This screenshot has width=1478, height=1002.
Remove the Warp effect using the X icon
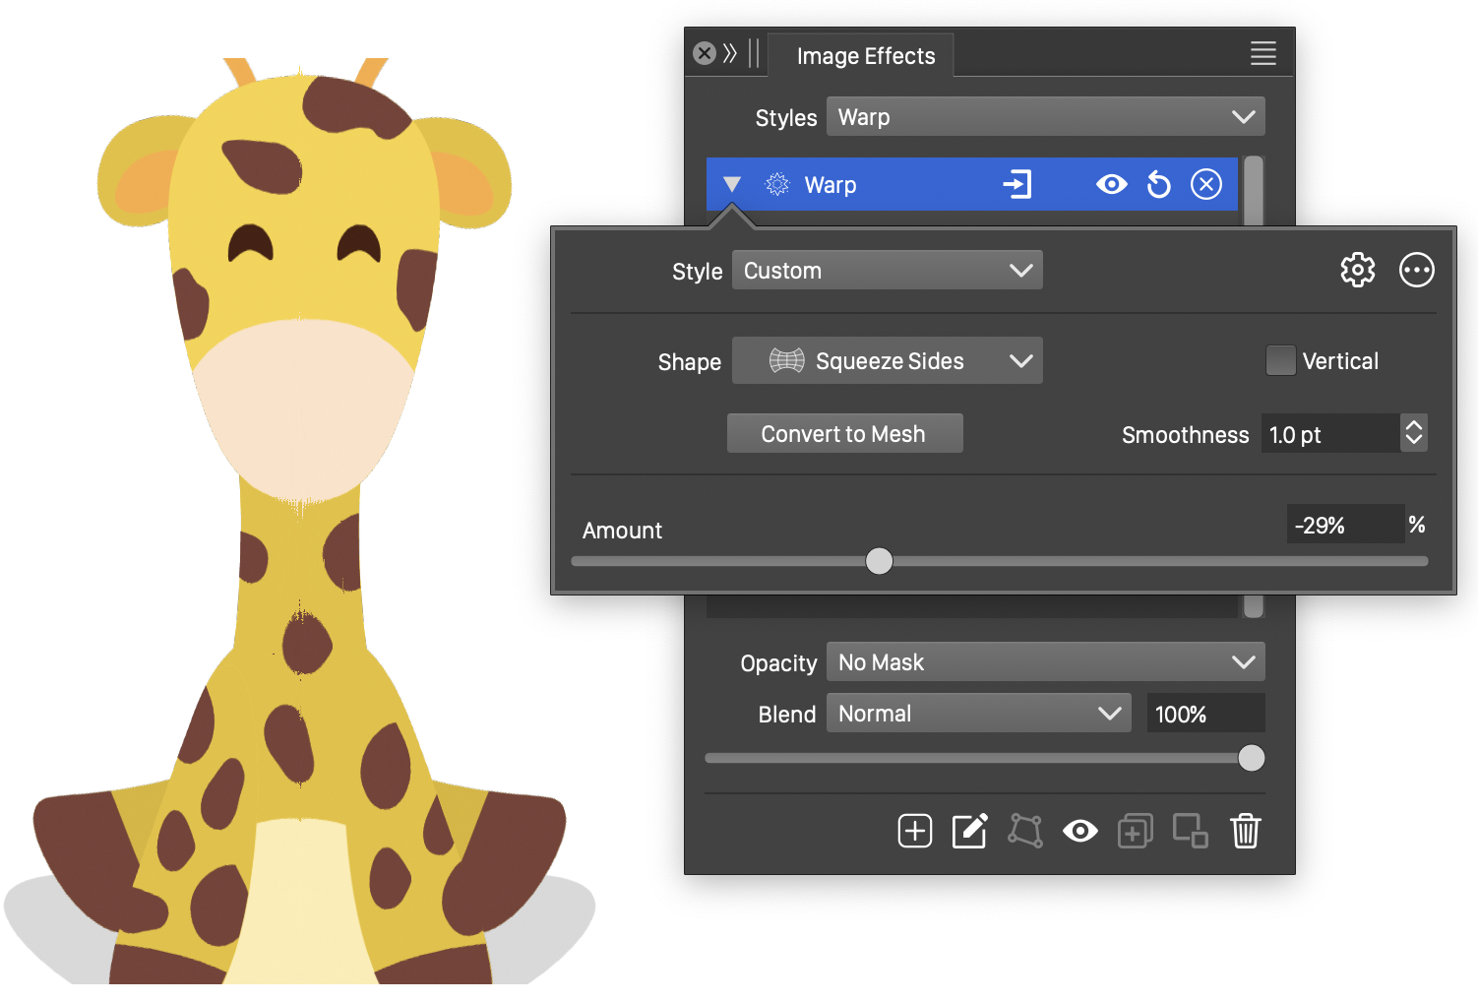click(x=1205, y=185)
